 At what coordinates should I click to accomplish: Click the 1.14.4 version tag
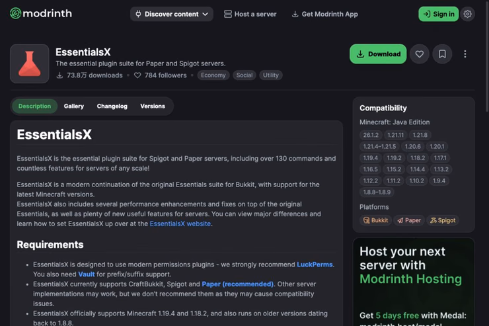coord(417,169)
